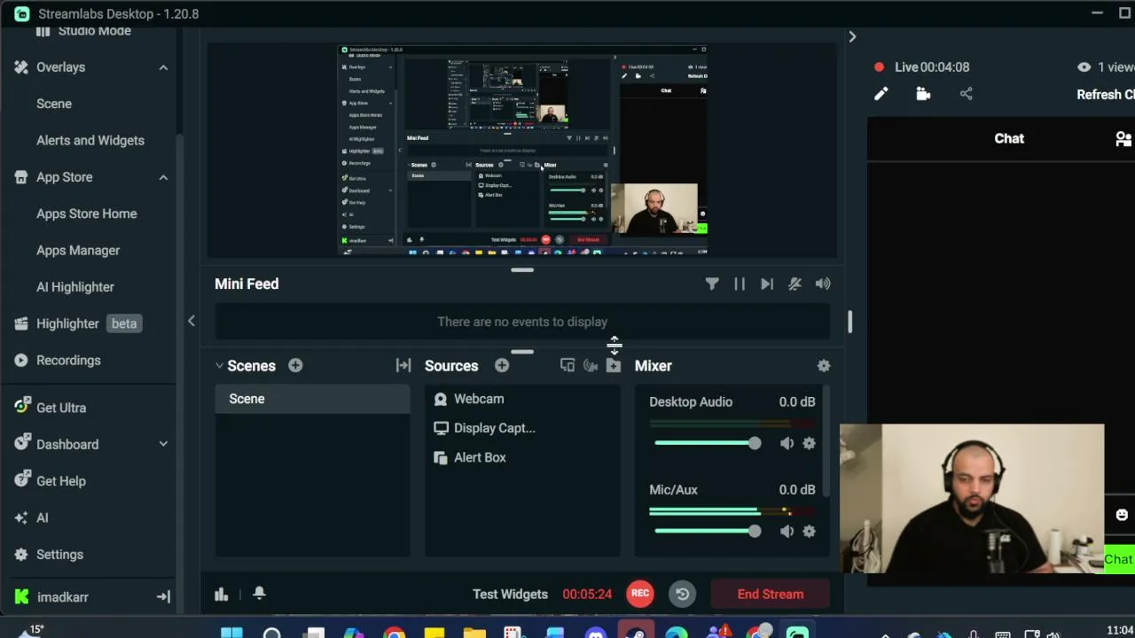The height and width of the screenshot is (638, 1135).
Task: Click the Desktop Audio volume slider
Action: point(707,443)
